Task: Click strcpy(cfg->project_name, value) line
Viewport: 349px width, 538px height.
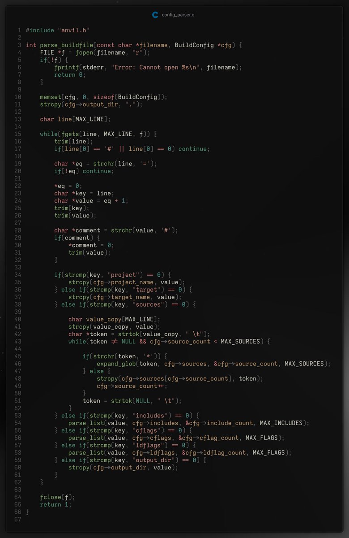Action: click(x=127, y=282)
